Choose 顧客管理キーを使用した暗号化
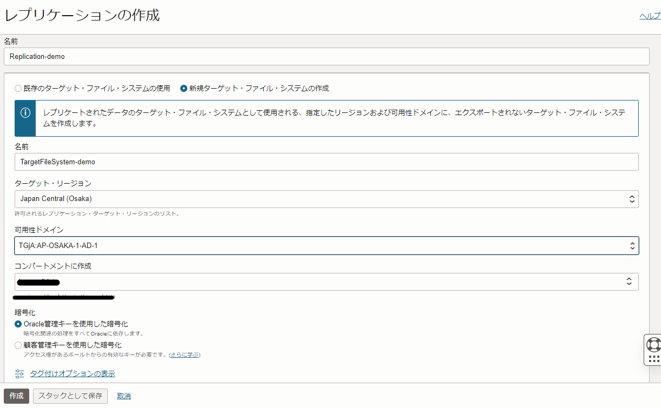The height and width of the screenshot is (408, 661). click(17, 345)
